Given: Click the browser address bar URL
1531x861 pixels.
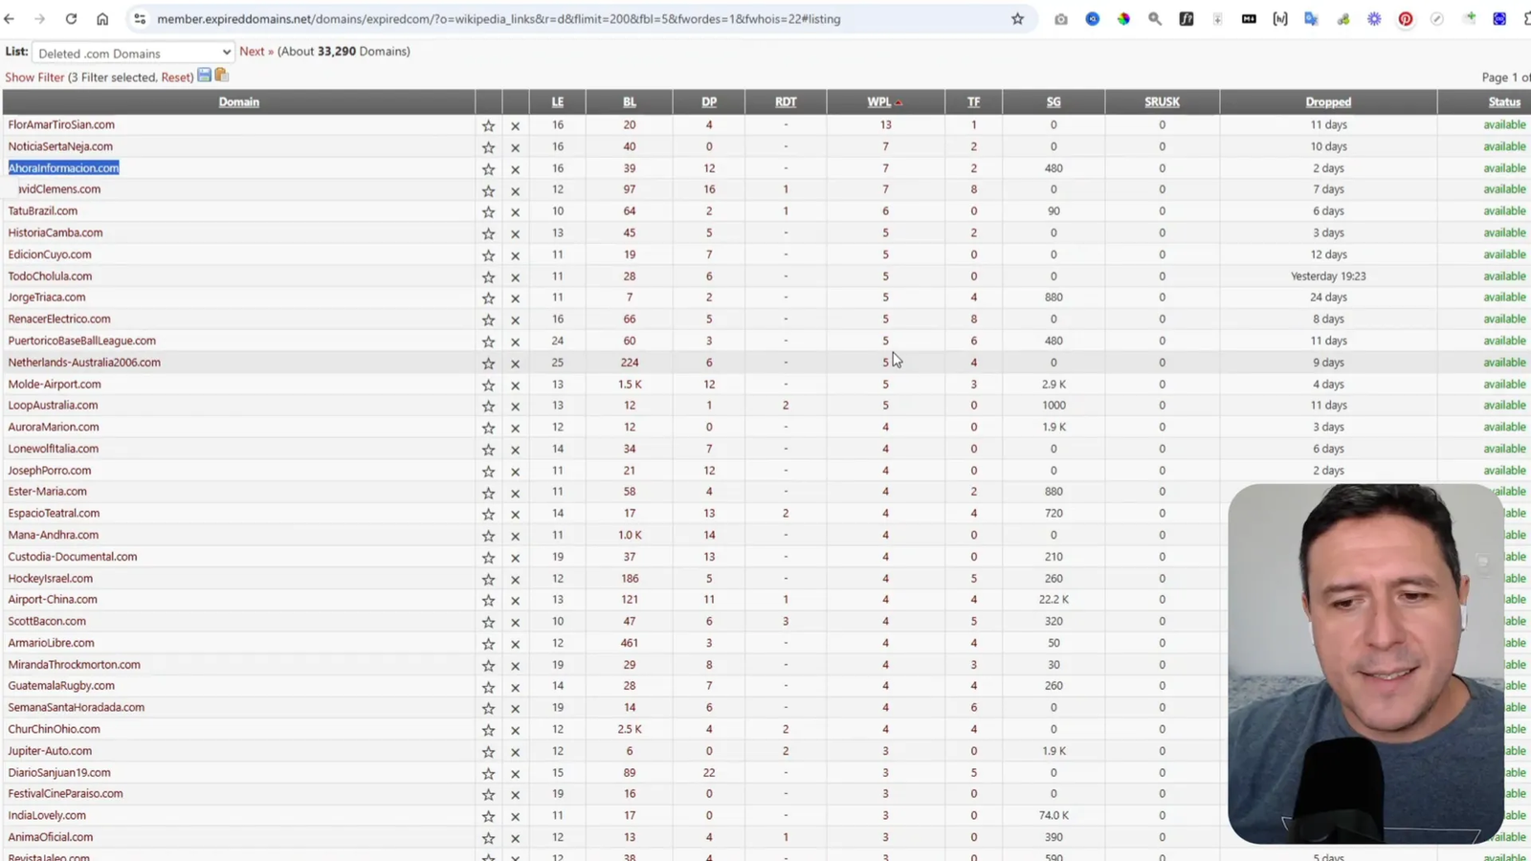Looking at the screenshot, I should (x=498, y=19).
